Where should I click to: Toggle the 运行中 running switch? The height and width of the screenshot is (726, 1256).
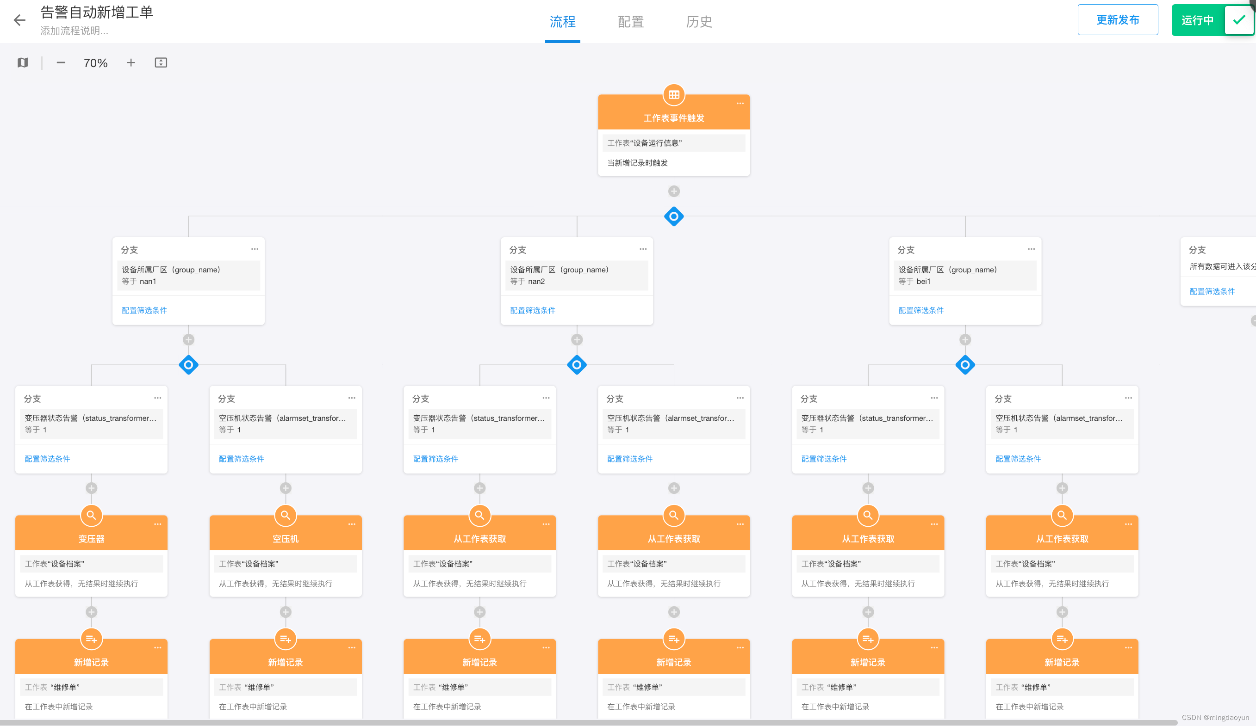click(1212, 20)
